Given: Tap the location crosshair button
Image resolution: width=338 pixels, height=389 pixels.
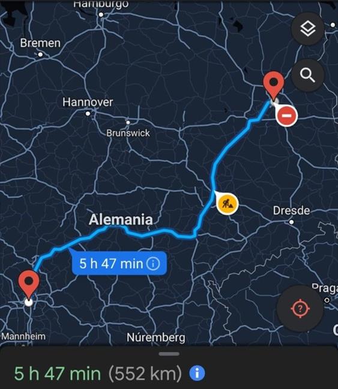Looking at the screenshot, I should pyautogui.click(x=300, y=308).
